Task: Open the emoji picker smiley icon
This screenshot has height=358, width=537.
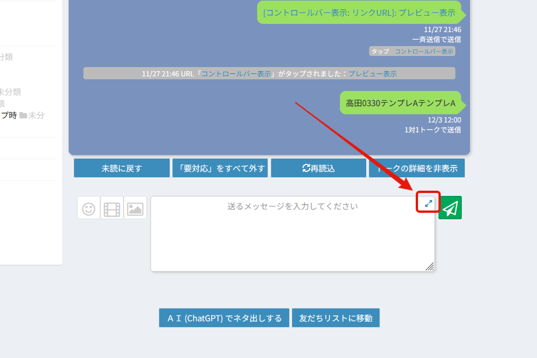Action: (x=89, y=208)
